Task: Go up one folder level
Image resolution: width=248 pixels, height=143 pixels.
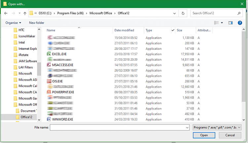Action: point(25,13)
